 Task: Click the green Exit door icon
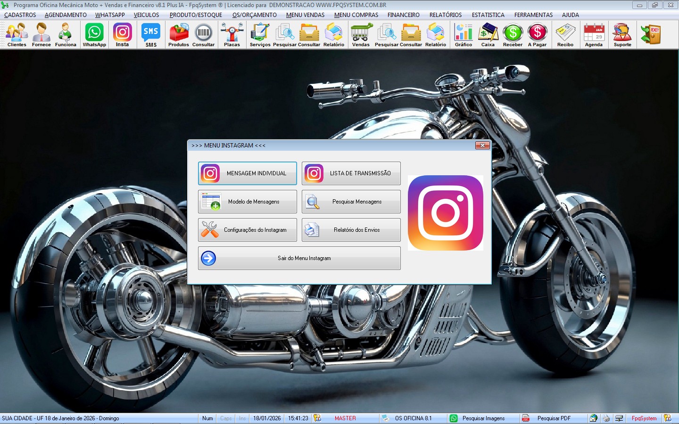point(651,34)
